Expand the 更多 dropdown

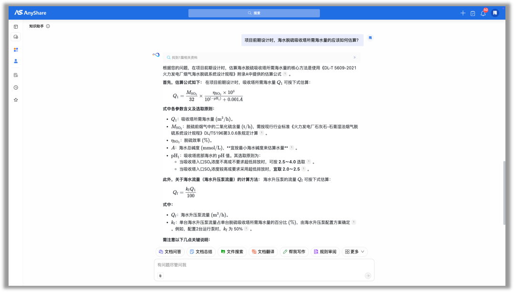pyautogui.click(x=355, y=251)
